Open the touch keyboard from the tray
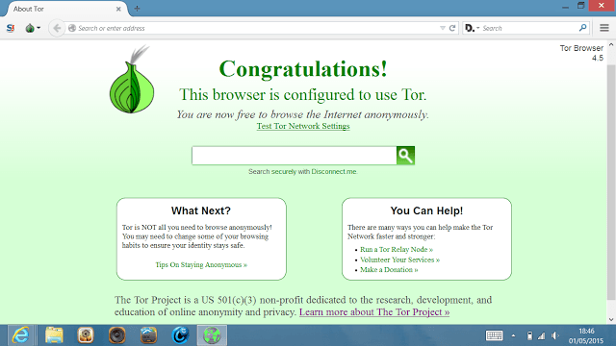Viewport: 616px width, 346px height. pyautogui.click(x=494, y=335)
